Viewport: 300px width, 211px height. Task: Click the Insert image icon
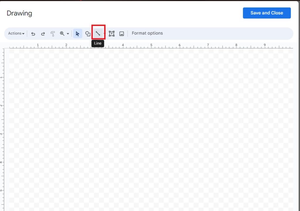(121, 33)
